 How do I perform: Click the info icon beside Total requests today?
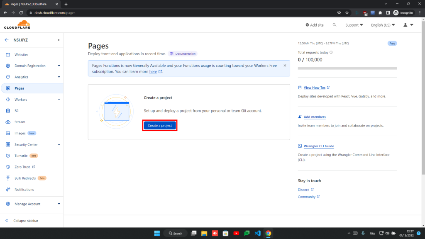click(331, 52)
